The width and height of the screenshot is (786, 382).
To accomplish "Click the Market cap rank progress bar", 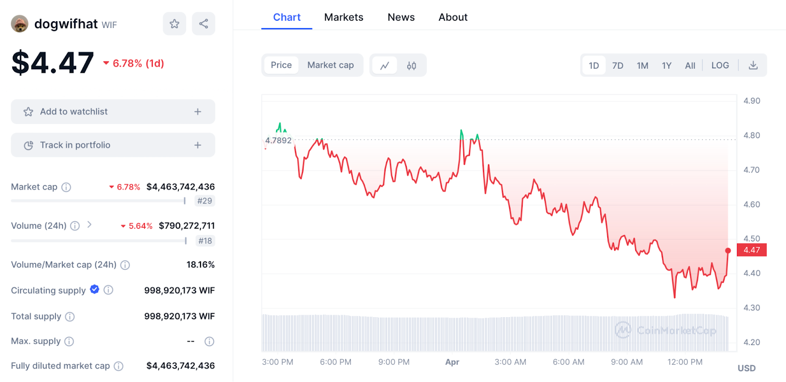I will [98, 201].
